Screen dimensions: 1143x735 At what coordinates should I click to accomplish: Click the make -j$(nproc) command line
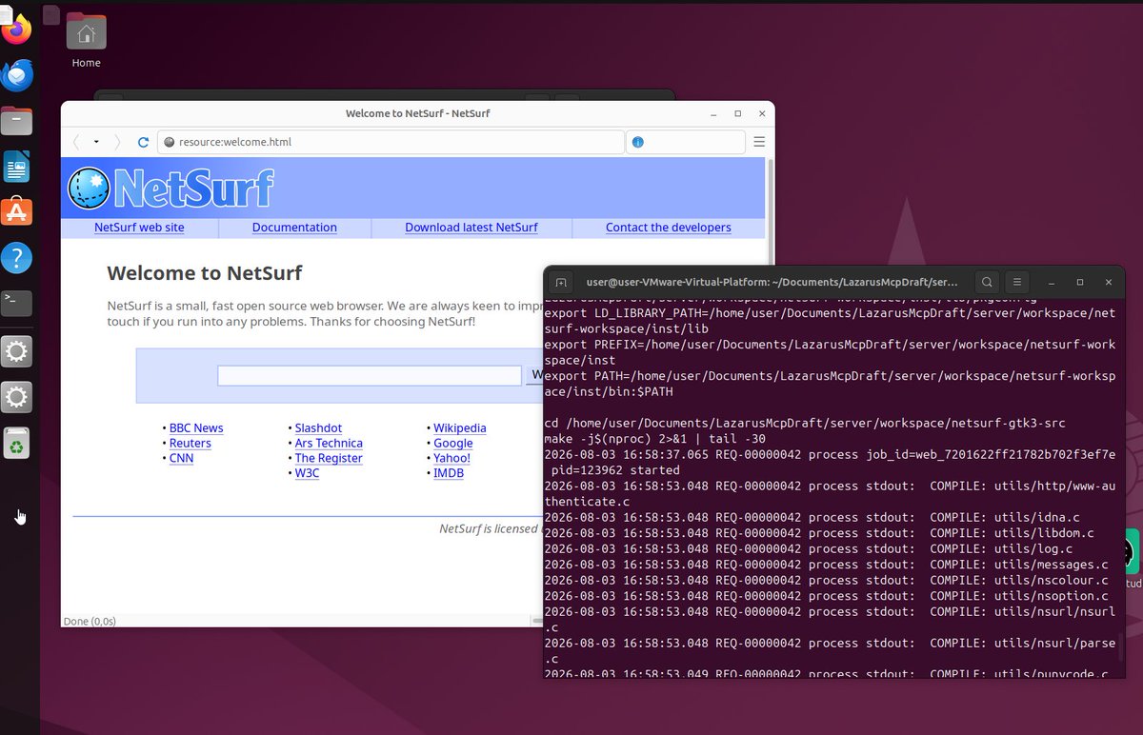655,439
